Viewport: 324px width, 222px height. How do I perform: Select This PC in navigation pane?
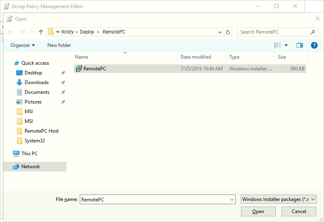click(x=29, y=154)
